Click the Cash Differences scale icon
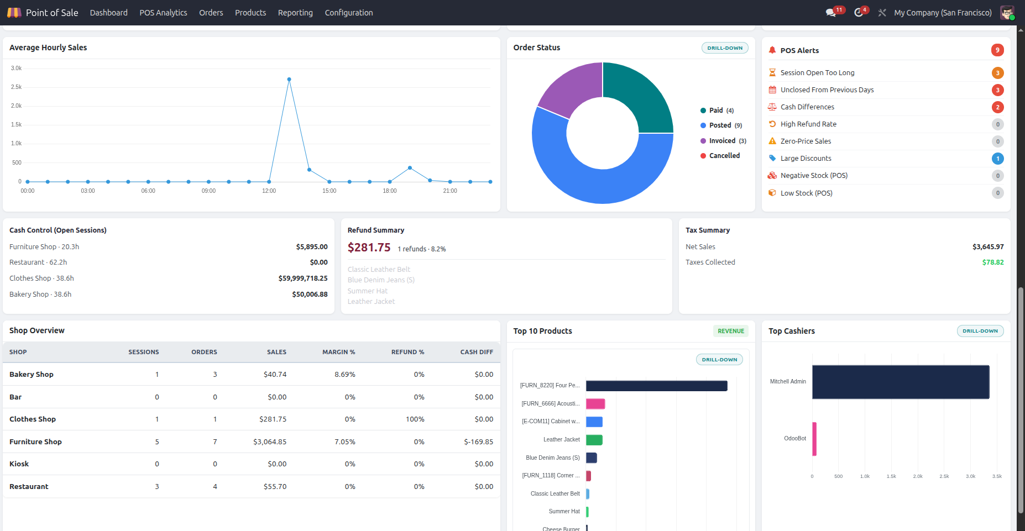The height and width of the screenshot is (531, 1025). pos(772,107)
